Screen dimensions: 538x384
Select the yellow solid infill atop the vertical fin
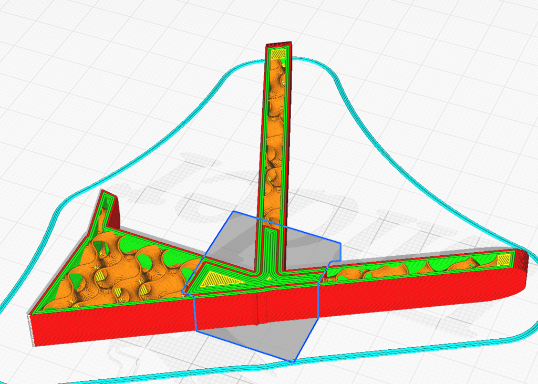(278, 54)
